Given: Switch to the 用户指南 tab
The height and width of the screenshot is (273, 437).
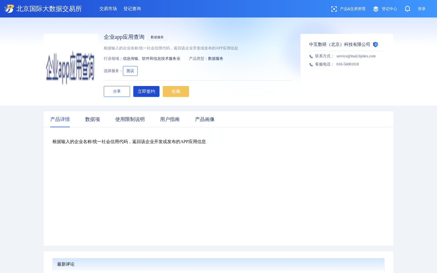Looking at the screenshot, I should click(170, 119).
